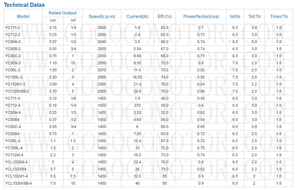Select the Tmax/Tn column header
Screen dimensions: 296x190
click(x=279, y=16)
